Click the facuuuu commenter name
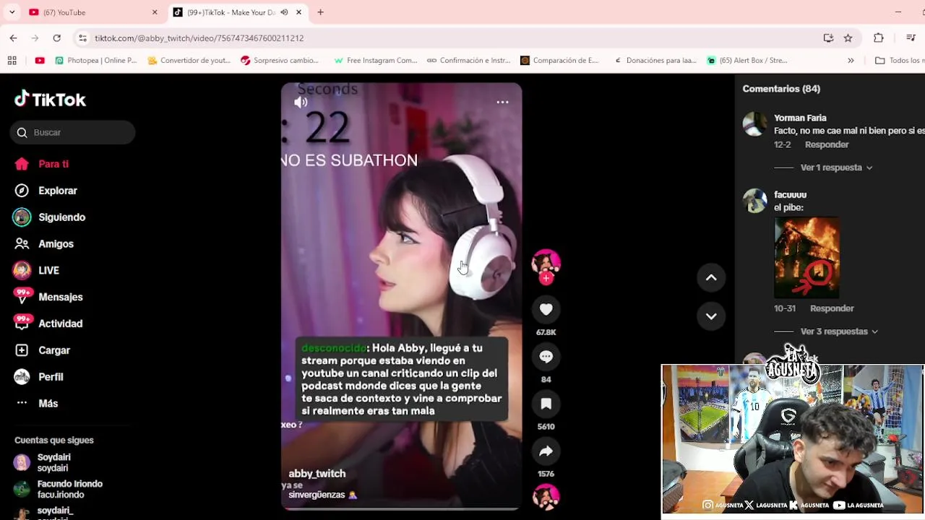Viewport: 925px width, 520px height. [x=790, y=194]
